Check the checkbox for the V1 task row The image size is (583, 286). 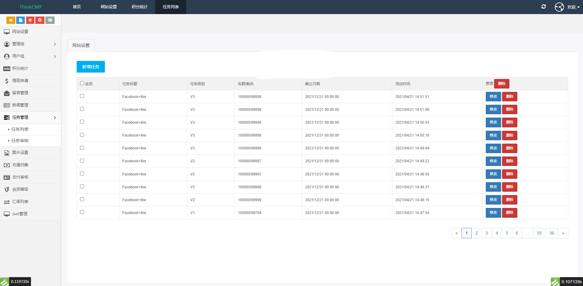tap(82, 212)
